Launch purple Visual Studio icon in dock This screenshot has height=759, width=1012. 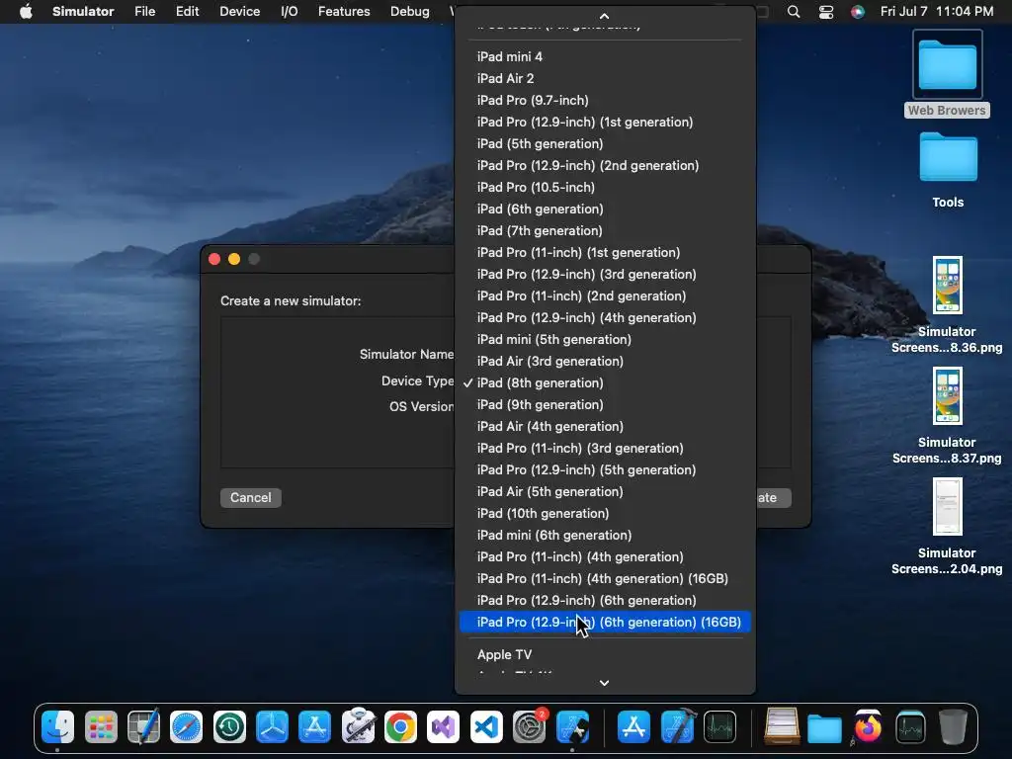(443, 727)
